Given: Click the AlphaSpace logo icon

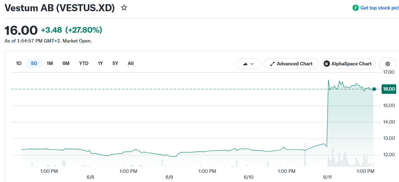Looking at the screenshot, I should 326,64.
